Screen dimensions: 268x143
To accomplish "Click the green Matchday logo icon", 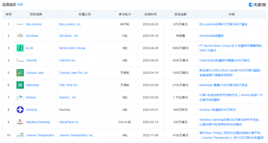I will (20, 85).
